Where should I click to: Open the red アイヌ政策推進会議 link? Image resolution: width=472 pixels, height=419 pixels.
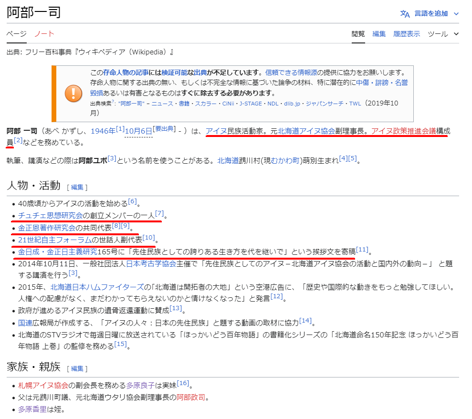pos(403,131)
